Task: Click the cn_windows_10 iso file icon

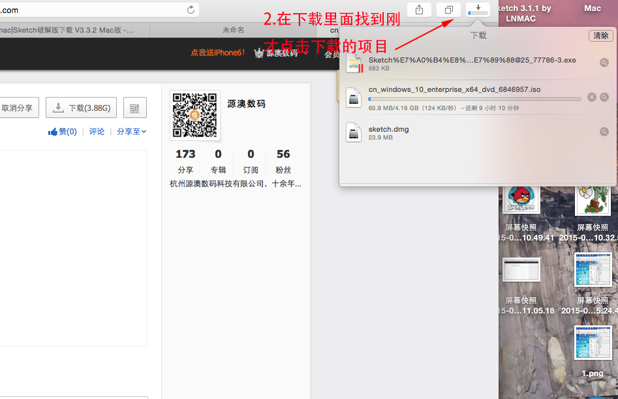Action: coord(354,97)
